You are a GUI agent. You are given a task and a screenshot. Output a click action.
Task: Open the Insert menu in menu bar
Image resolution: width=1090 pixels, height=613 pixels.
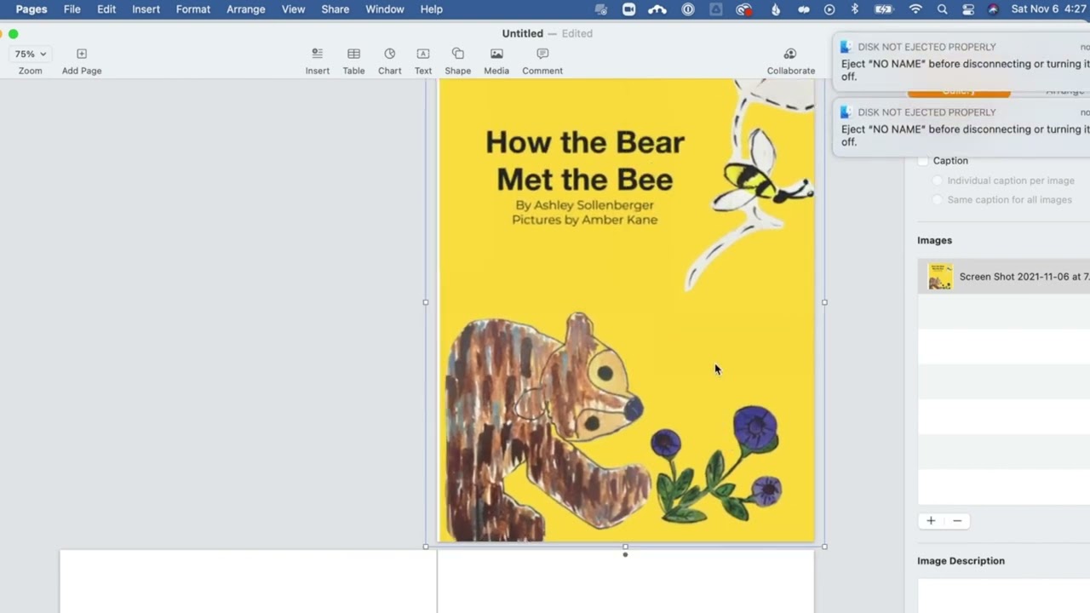tap(146, 9)
